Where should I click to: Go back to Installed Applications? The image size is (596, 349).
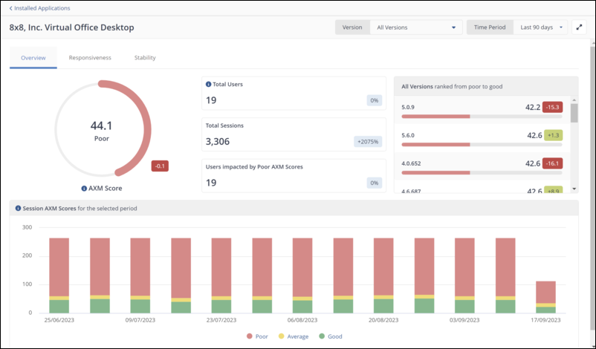(x=42, y=8)
